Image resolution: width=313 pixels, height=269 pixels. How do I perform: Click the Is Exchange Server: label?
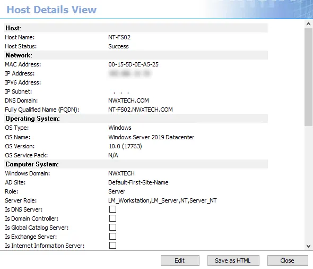click(31, 237)
